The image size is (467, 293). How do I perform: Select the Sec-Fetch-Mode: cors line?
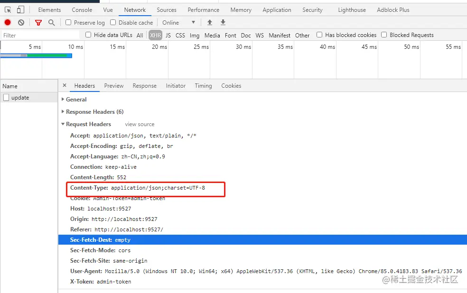[x=100, y=250]
